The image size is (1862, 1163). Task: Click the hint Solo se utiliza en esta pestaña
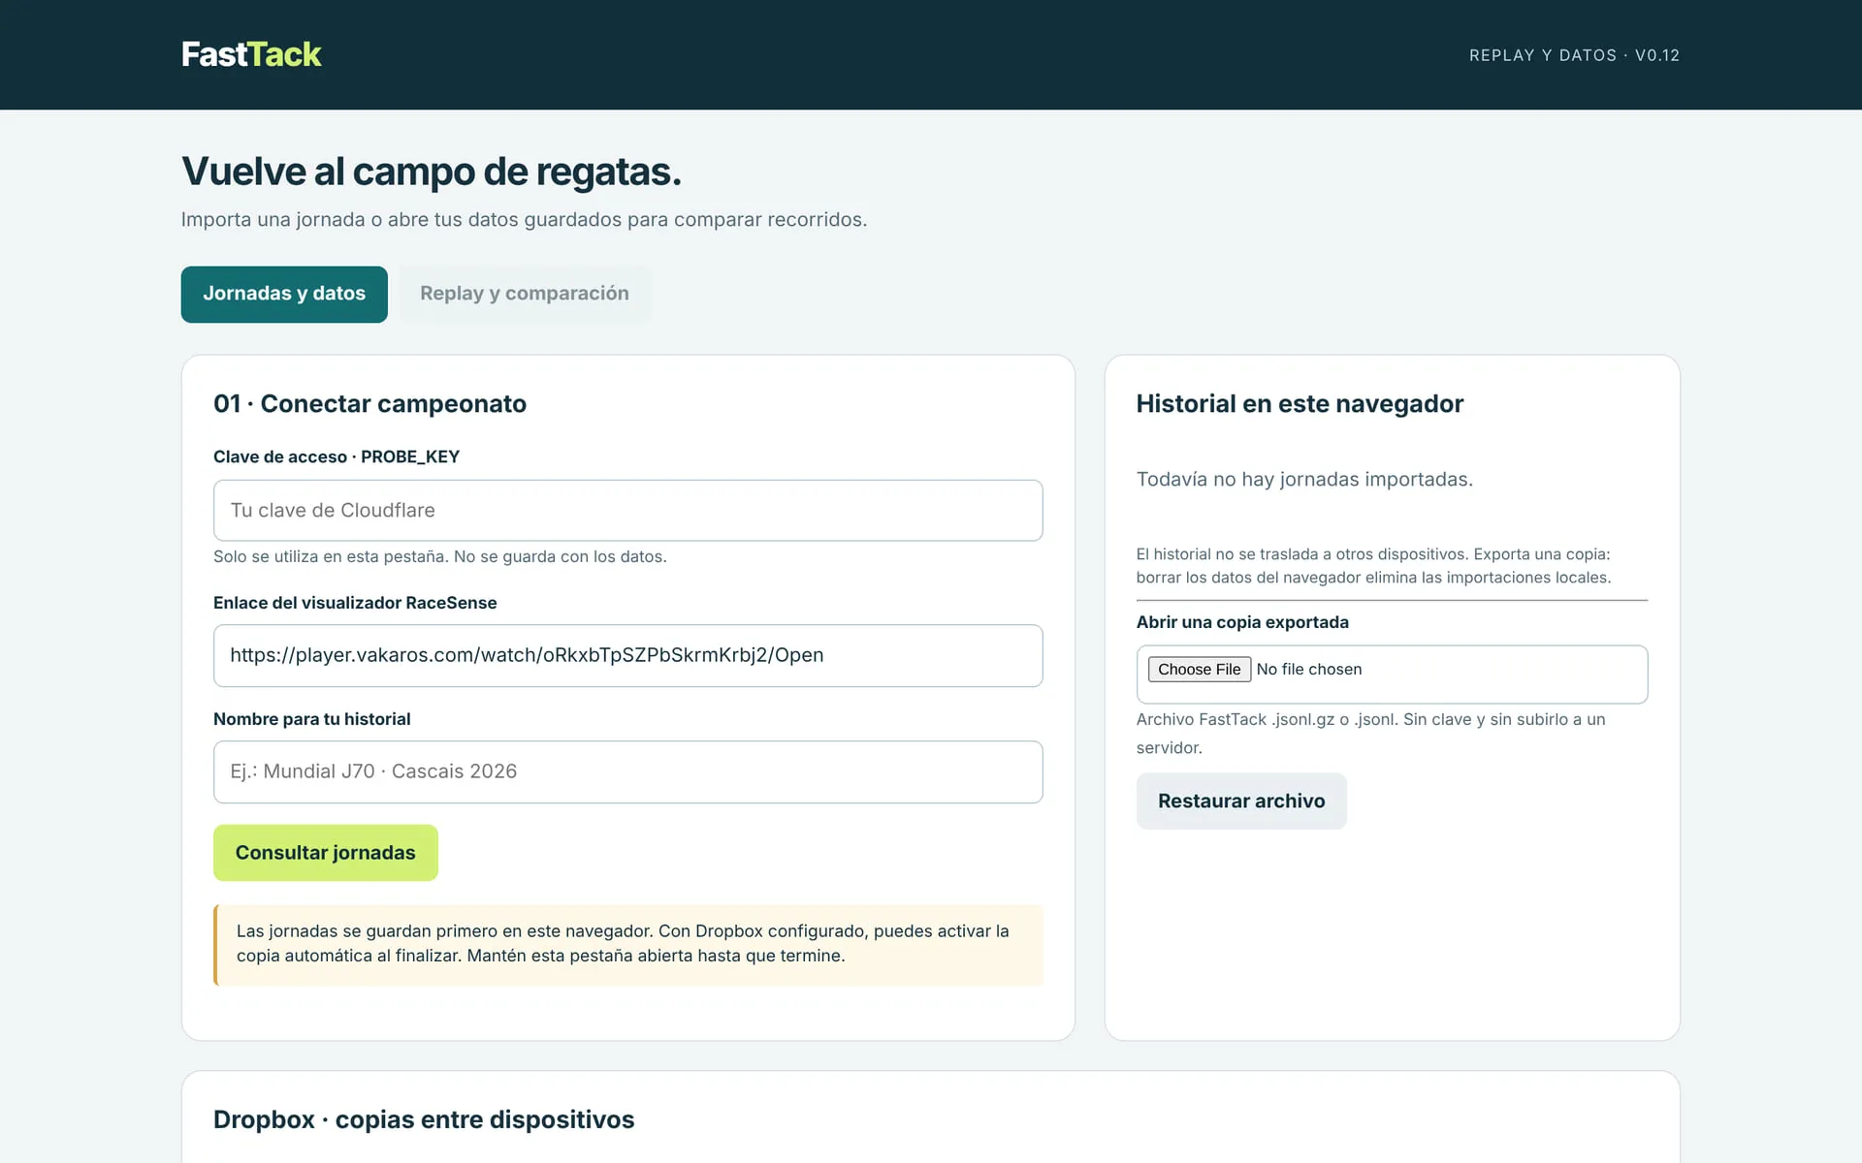pyautogui.click(x=440, y=556)
